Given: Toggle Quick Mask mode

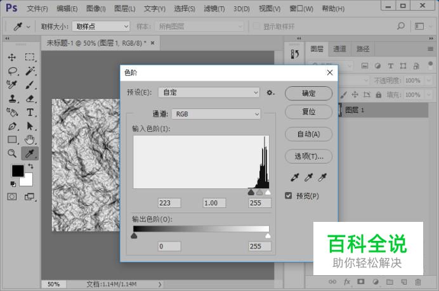Looking at the screenshot, I should pyautogui.click(x=12, y=197).
